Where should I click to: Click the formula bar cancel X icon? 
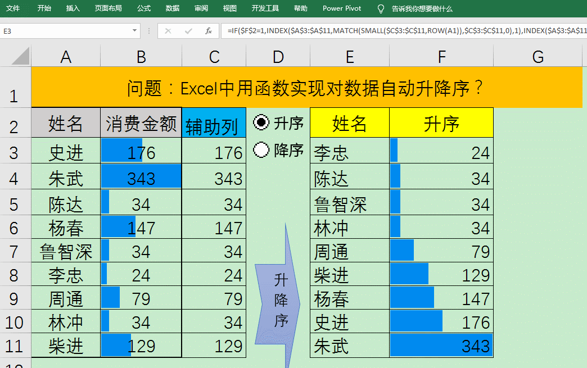pos(168,31)
